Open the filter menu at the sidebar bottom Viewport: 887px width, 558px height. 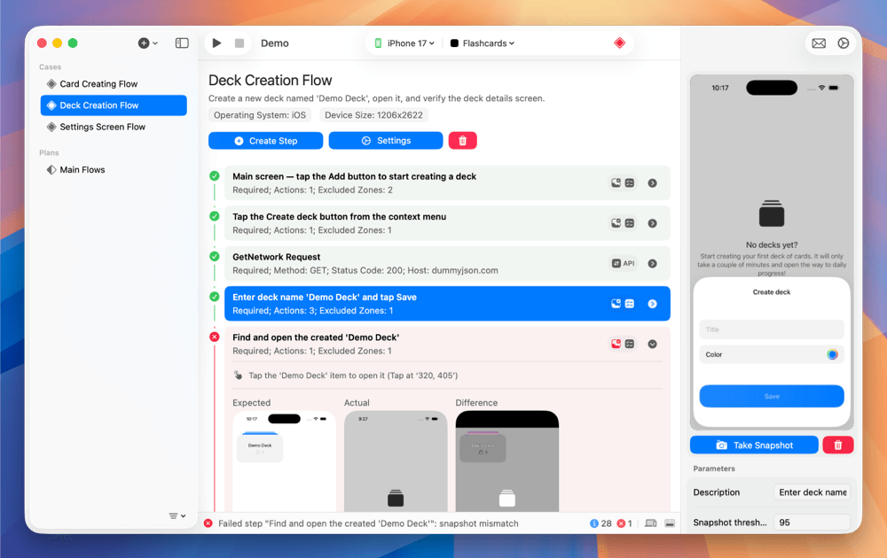177,515
